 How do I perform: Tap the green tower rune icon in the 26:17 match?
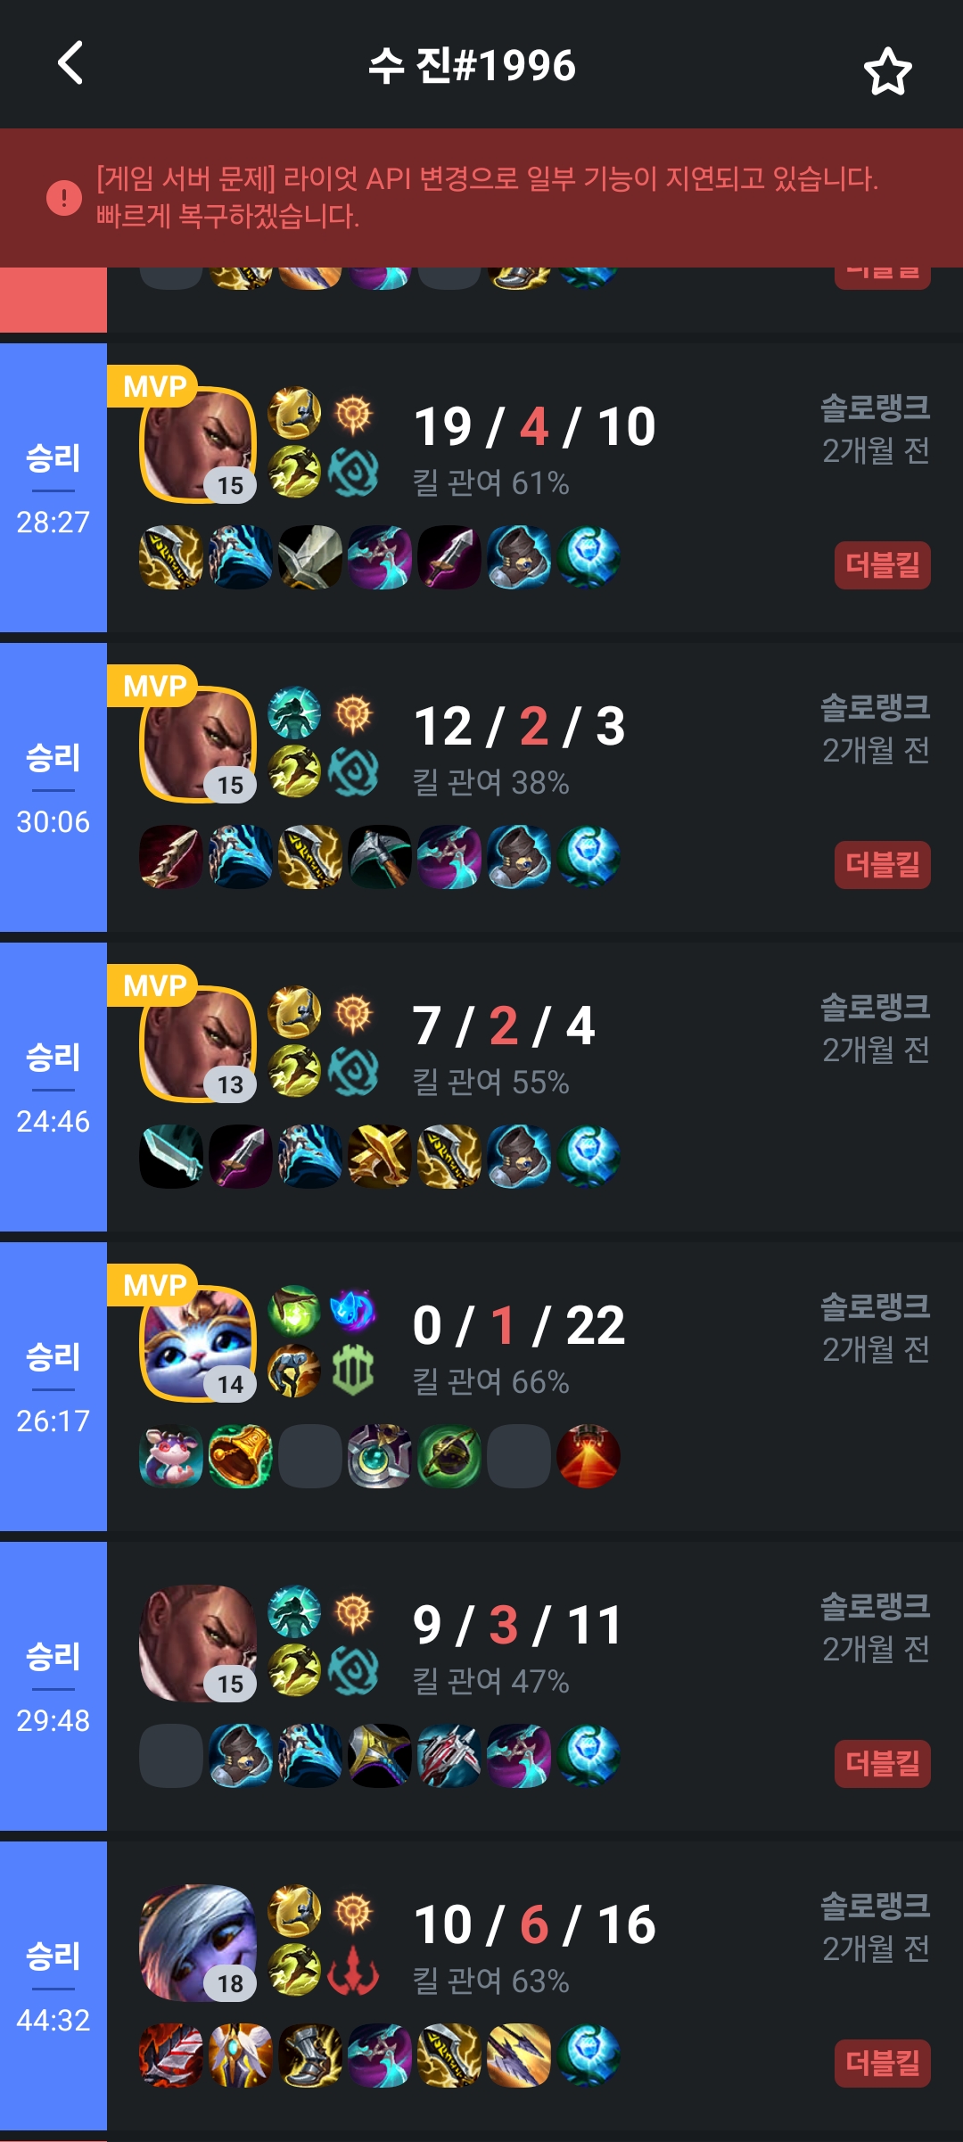pyautogui.click(x=353, y=1371)
